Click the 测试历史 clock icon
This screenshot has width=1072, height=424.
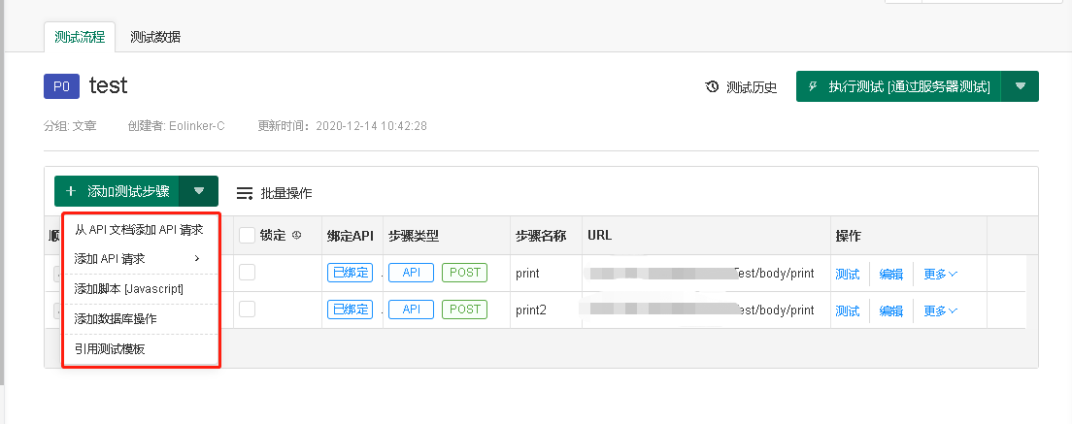(712, 87)
